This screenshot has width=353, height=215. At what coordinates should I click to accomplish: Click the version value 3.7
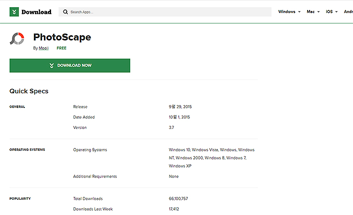tap(171, 127)
